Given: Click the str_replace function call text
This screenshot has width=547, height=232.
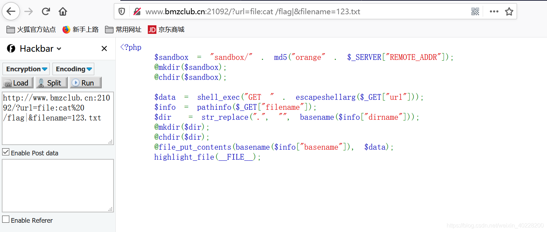Looking at the screenshot, I should (x=225, y=117).
